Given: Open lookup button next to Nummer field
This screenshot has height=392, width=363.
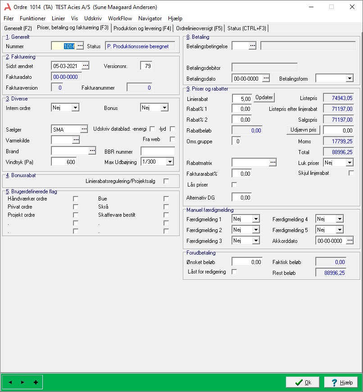Looking at the screenshot, I should tap(80, 46).
